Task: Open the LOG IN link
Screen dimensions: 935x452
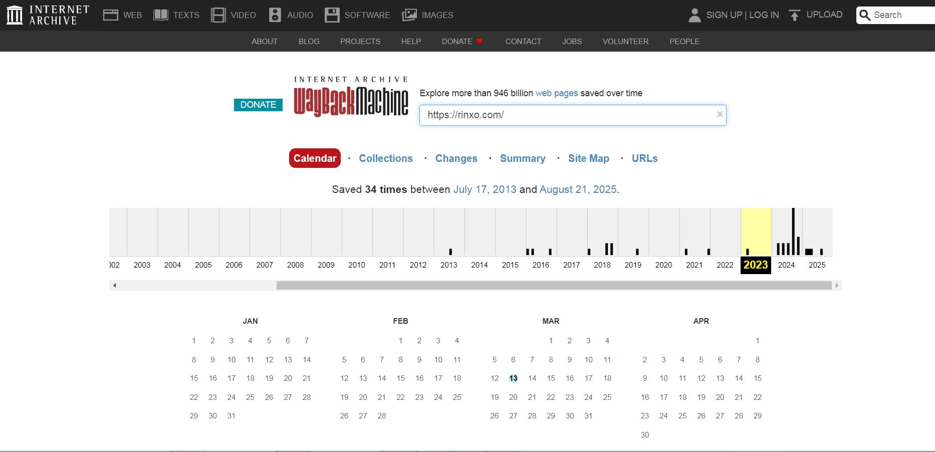Action: tap(764, 15)
